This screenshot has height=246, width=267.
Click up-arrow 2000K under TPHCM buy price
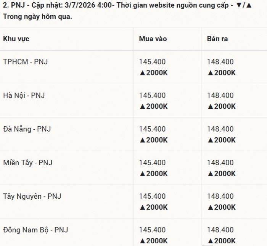coord(153,73)
